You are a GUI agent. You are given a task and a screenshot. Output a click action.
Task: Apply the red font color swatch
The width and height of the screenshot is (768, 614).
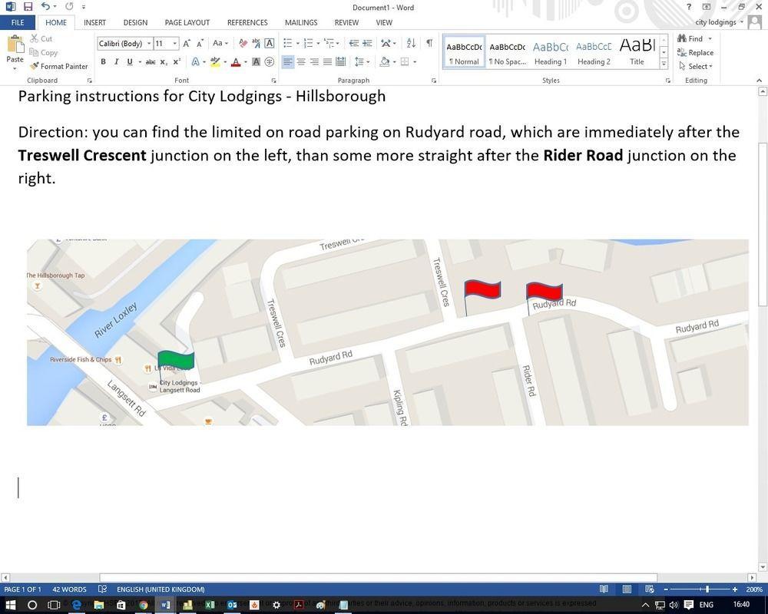(x=236, y=62)
